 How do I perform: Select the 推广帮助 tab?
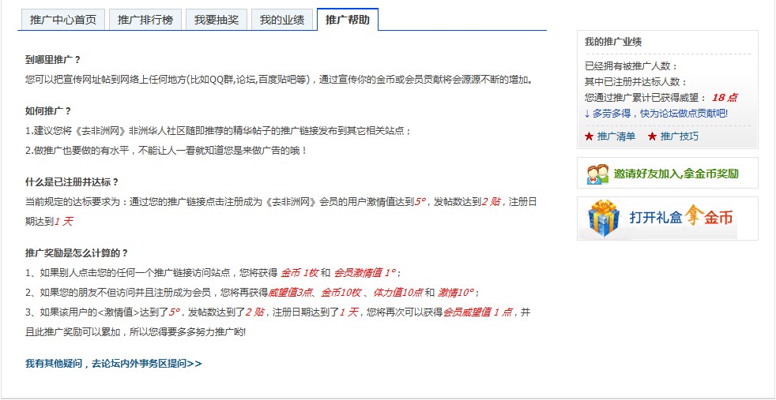[348, 21]
